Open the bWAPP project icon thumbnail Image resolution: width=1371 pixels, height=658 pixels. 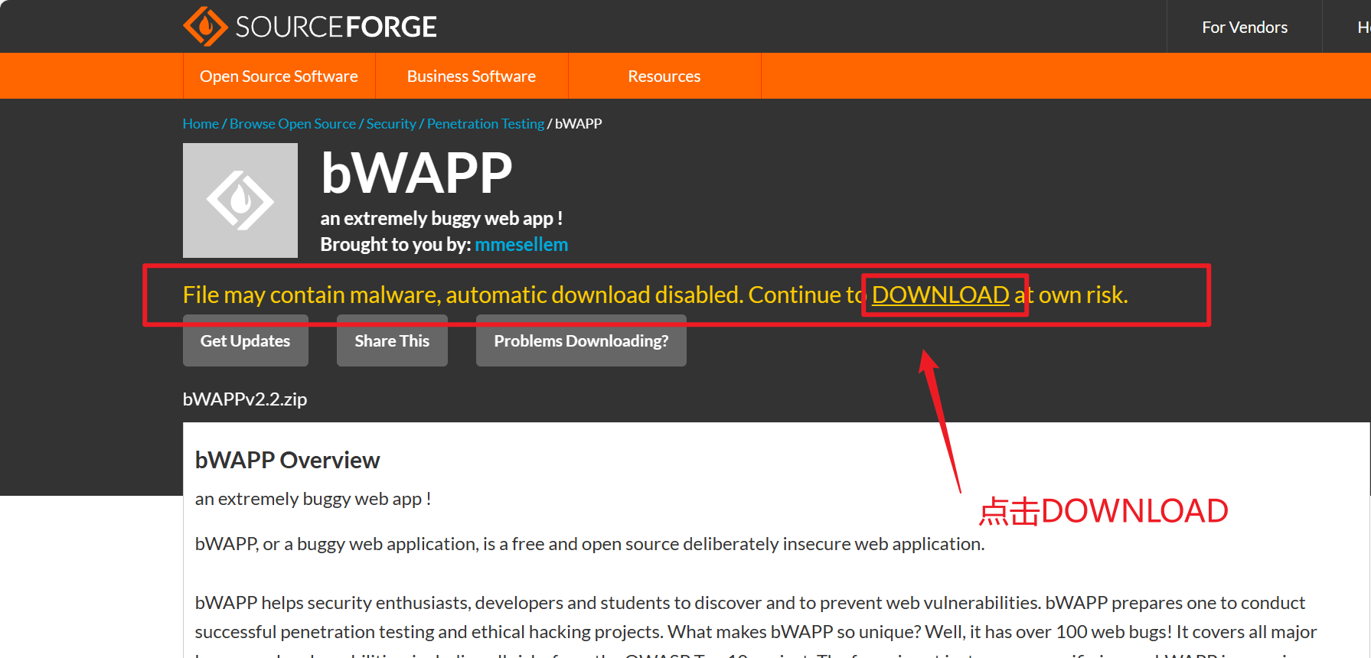click(x=240, y=200)
